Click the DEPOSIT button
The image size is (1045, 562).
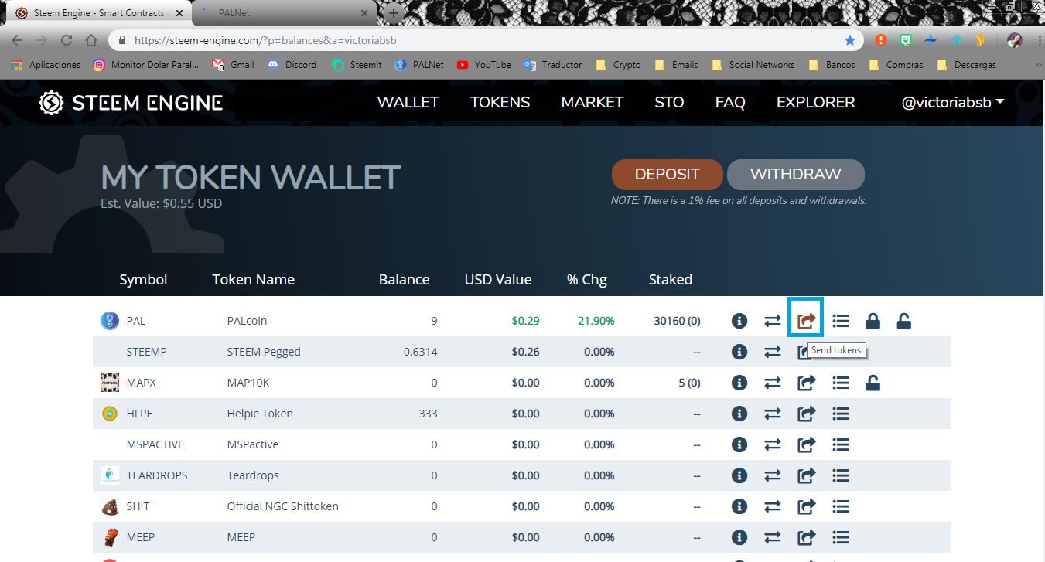tap(667, 175)
